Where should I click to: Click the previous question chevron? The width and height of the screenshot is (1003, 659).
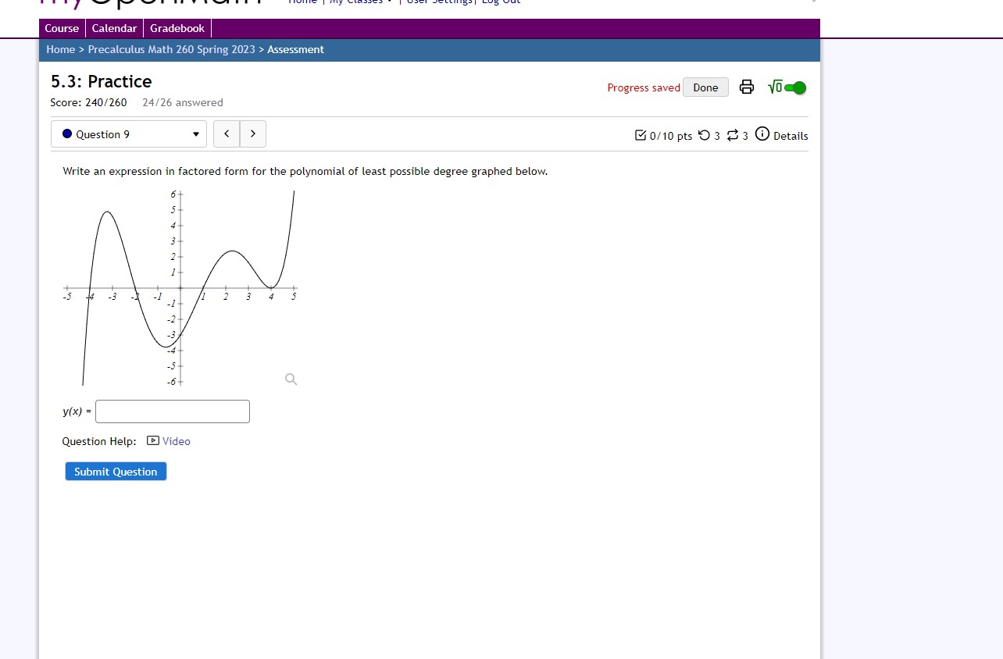(227, 134)
